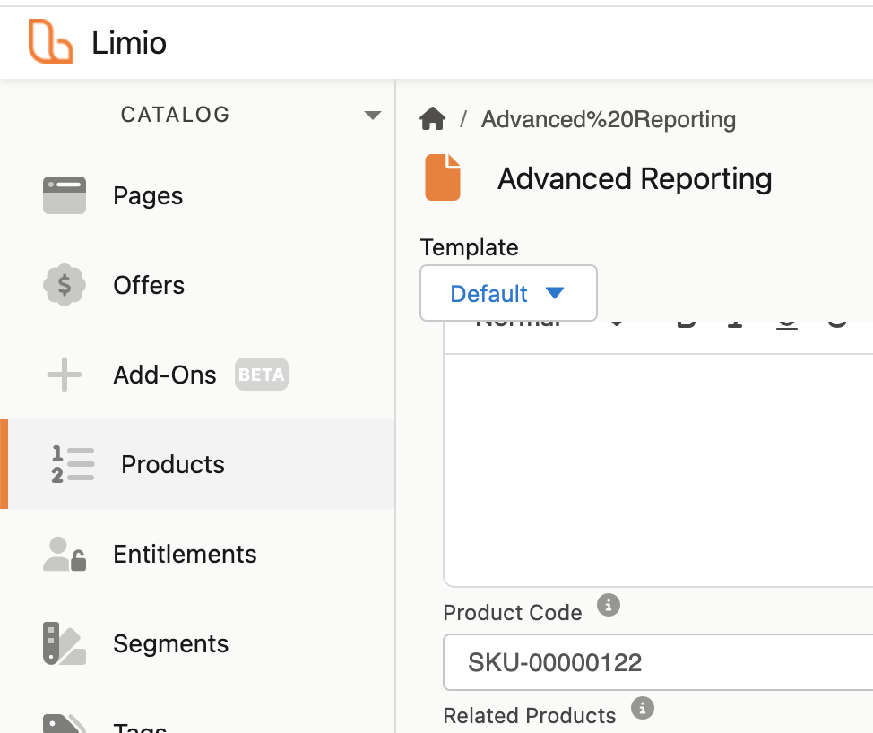Click the Advanced Reporting page title
This screenshot has width=873, height=733.
[635, 179]
